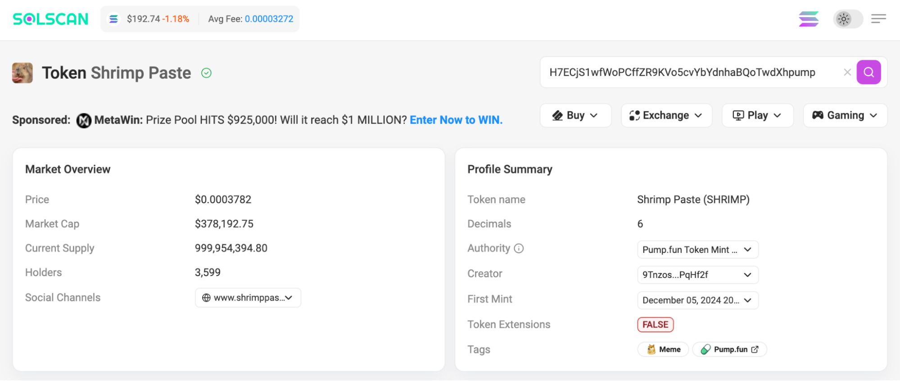This screenshot has height=381, width=900.
Task: Clear the search field with X
Action: (847, 72)
